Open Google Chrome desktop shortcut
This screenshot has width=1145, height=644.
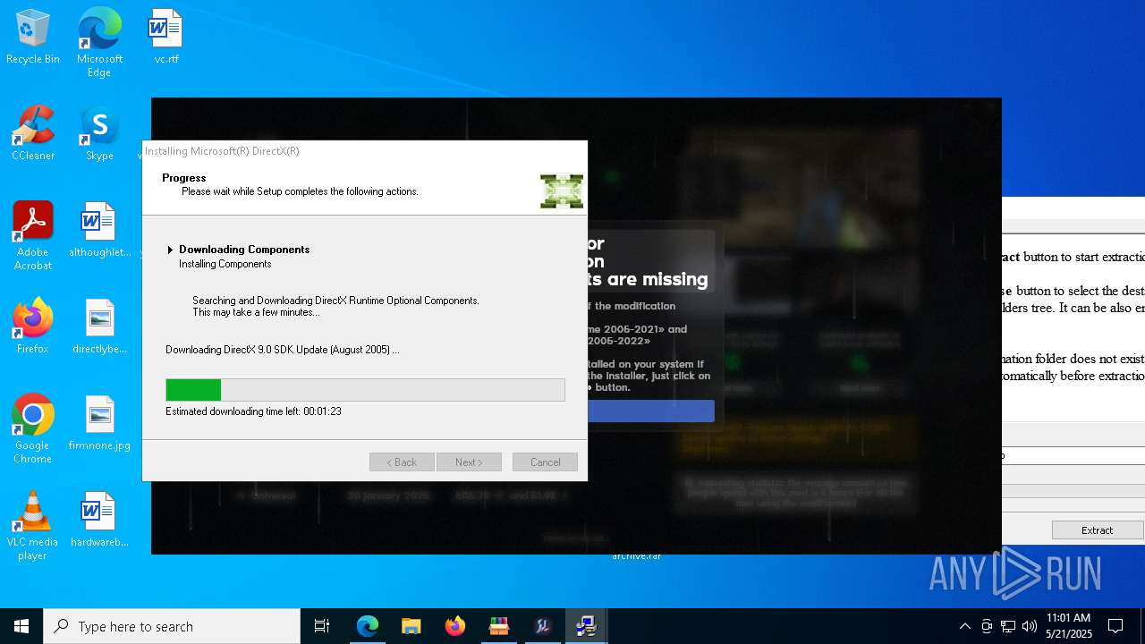point(33,429)
